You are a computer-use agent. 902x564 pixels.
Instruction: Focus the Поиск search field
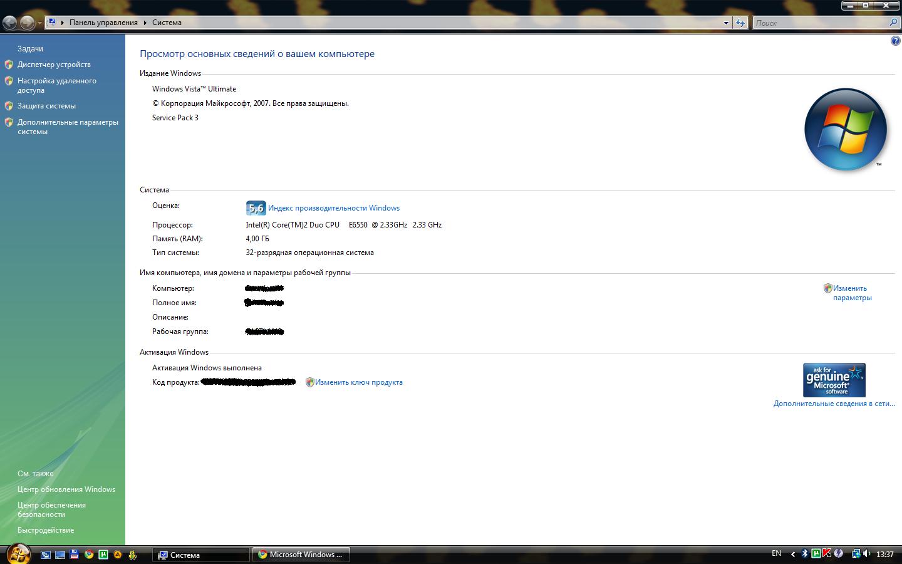[821, 23]
